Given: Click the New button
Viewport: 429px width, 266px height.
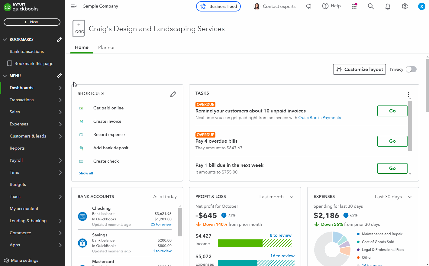Looking at the screenshot, I should pos(32,22).
